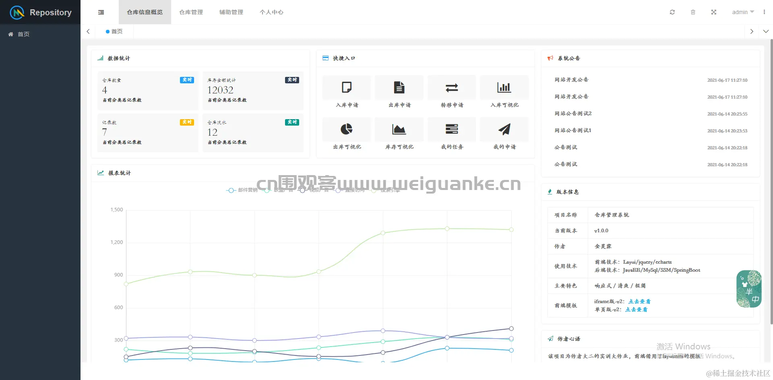Open the three-dot more options icon
Screen dimensions: 773x380
[x=764, y=12]
